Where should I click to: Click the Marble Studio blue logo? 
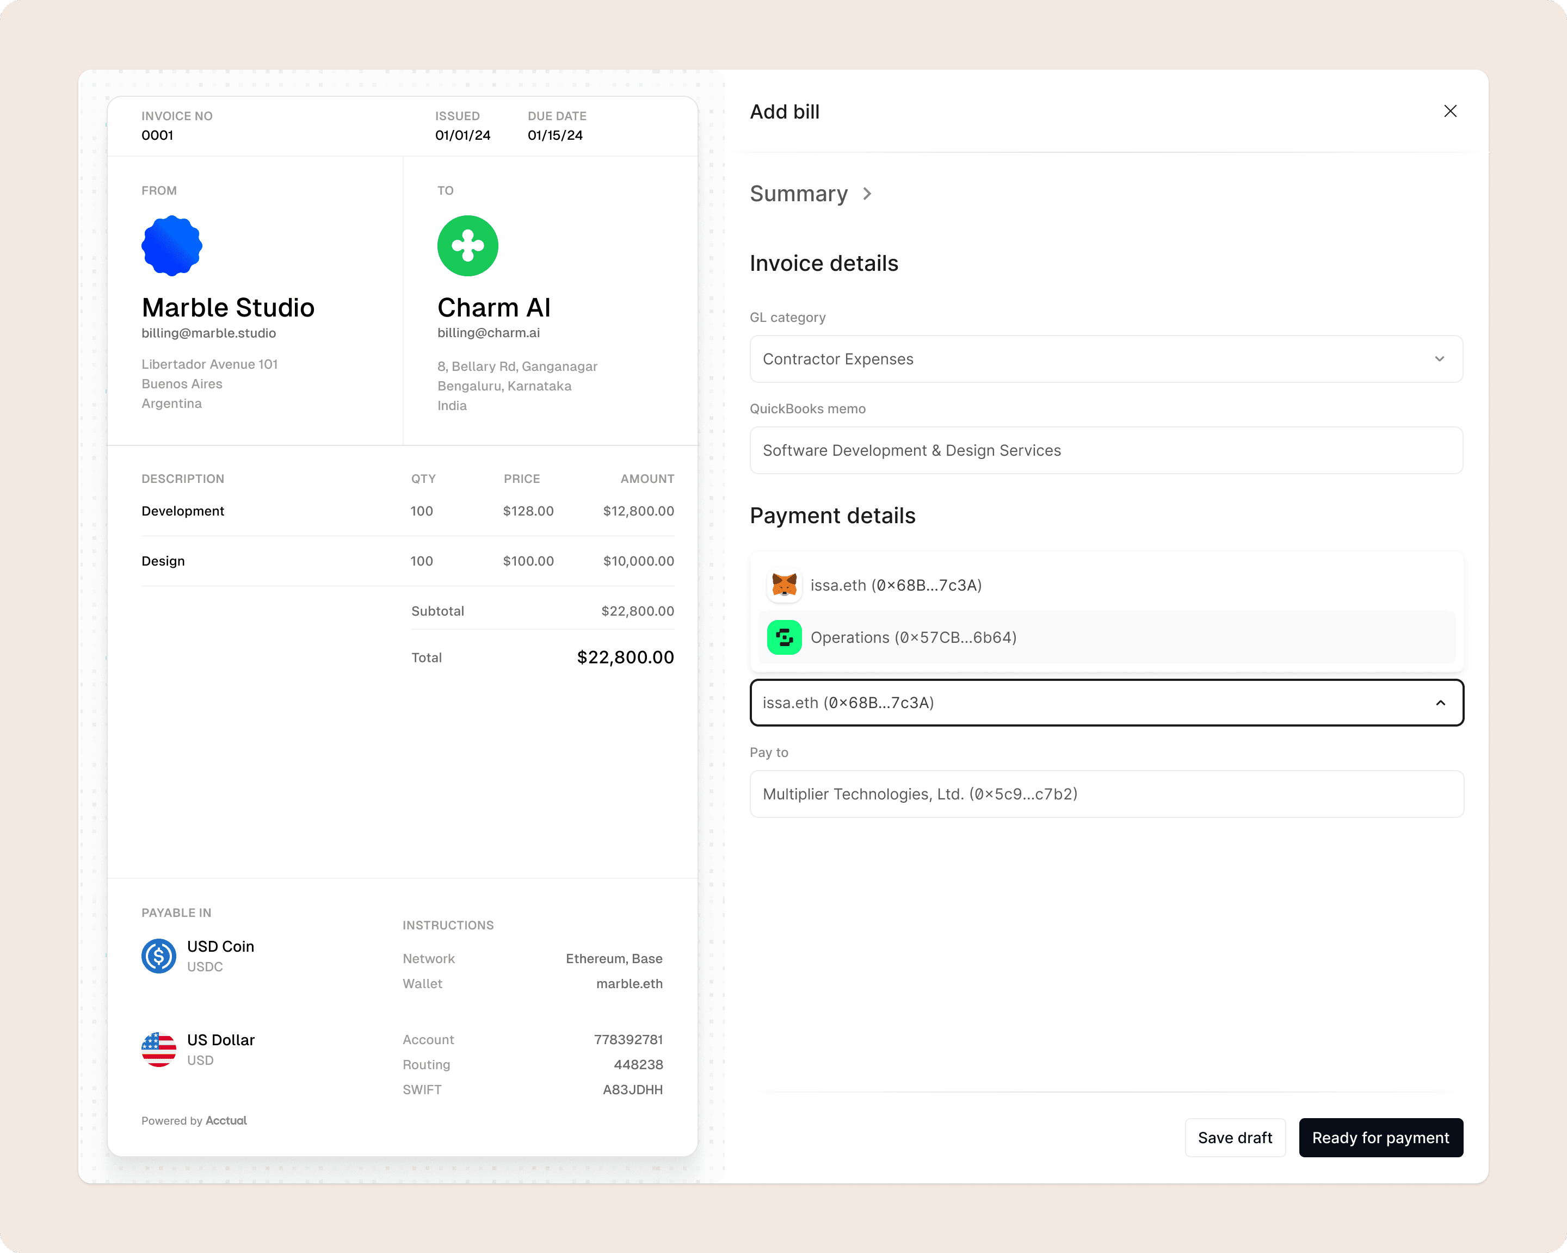[171, 245]
